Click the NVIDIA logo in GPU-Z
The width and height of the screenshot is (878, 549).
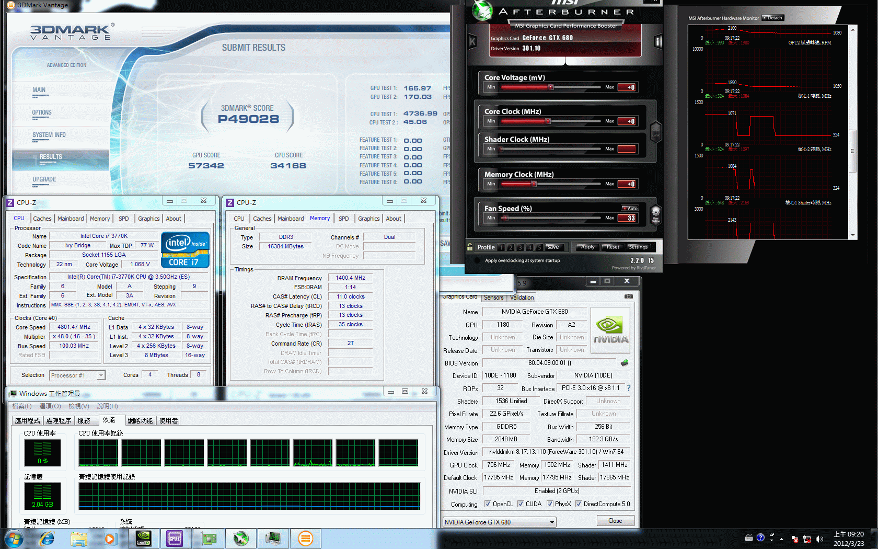click(x=610, y=330)
